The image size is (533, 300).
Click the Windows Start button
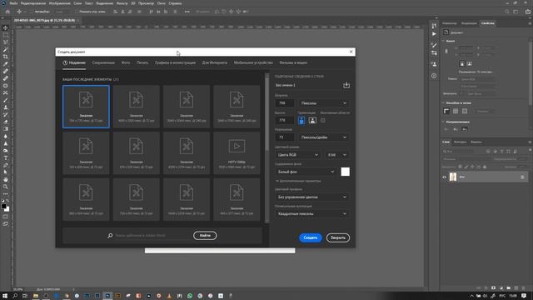click(x=5, y=296)
